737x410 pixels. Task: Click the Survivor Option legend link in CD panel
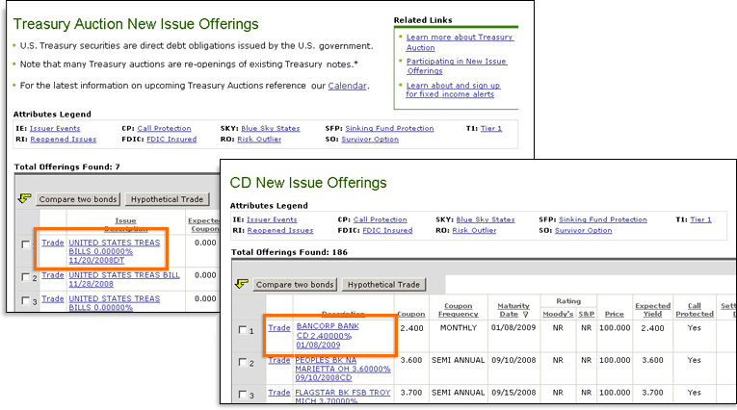tap(584, 231)
